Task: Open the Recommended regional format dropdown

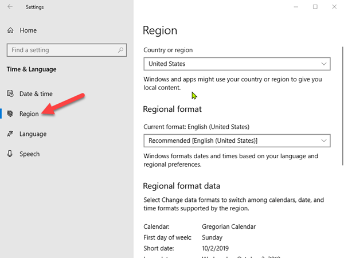Action: [236, 140]
